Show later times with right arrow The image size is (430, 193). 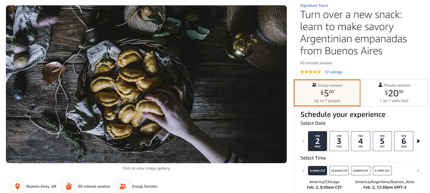(418, 171)
